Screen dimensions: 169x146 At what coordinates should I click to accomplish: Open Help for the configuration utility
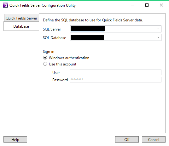pos(15,139)
